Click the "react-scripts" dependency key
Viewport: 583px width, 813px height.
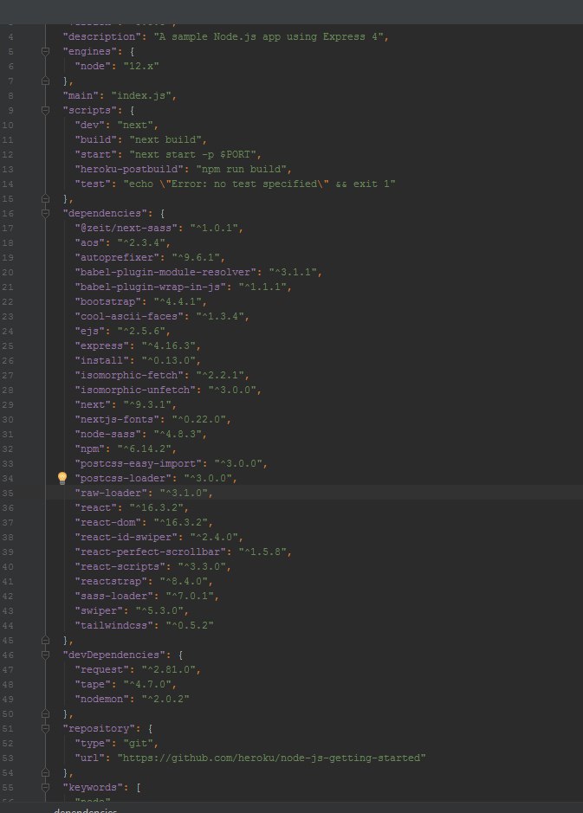point(120,567)
